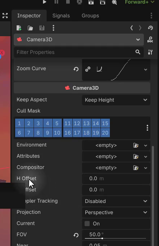Collapse the Camera3D section header
Image resolution: width=159 pixels, height=246 pixels.
pos(82,88)
